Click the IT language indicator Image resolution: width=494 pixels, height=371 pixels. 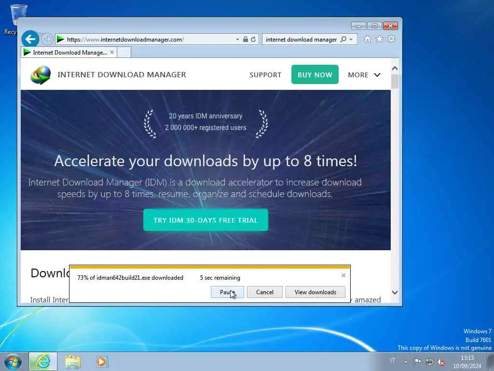pos(393,360)
